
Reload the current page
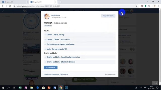coord(10,6)
